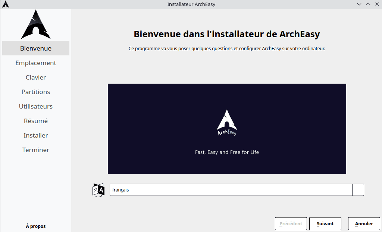Go to the Bienvenue step

[x=36, y=48]
